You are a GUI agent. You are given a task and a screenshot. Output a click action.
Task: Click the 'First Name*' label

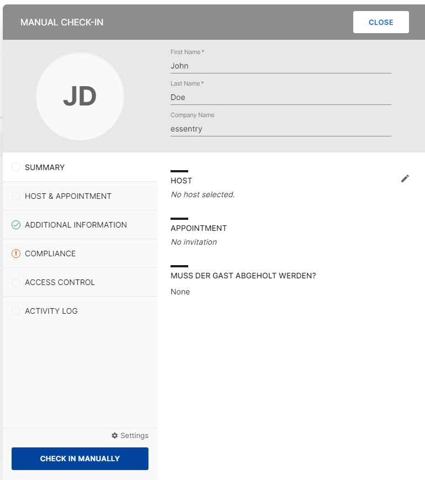click(187, 52)
